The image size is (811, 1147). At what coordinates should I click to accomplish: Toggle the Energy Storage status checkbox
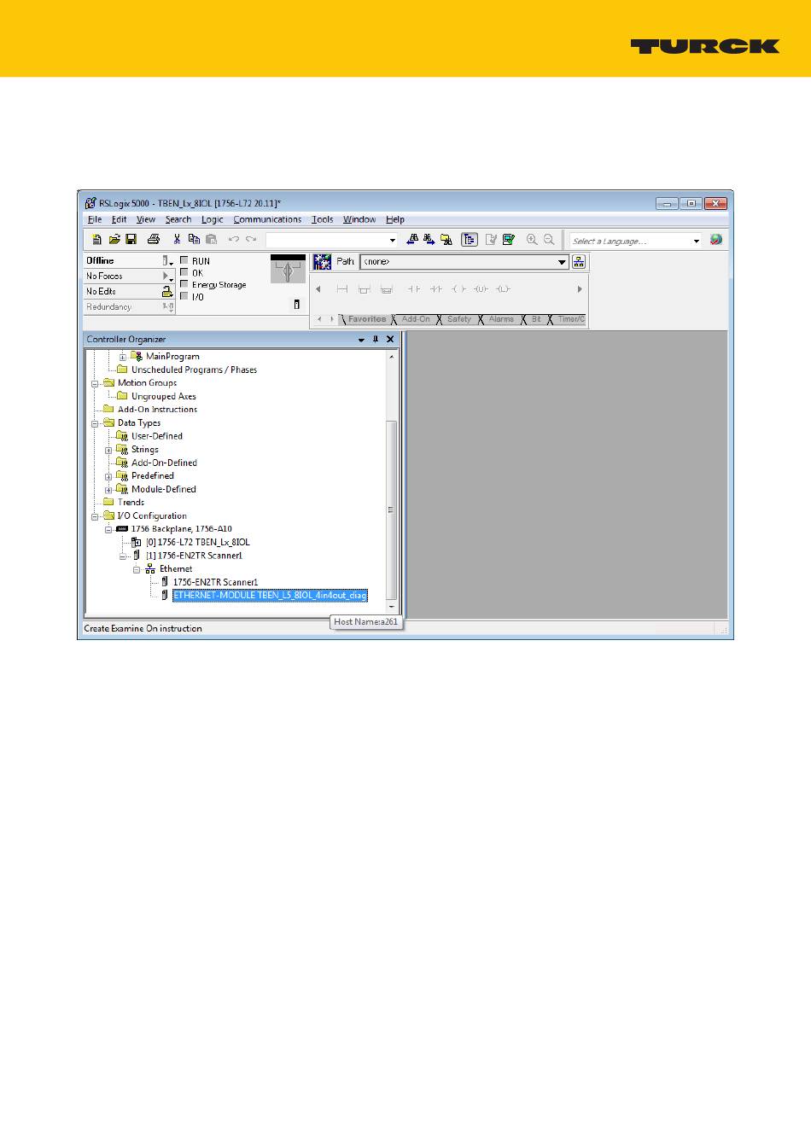(184, 284)
